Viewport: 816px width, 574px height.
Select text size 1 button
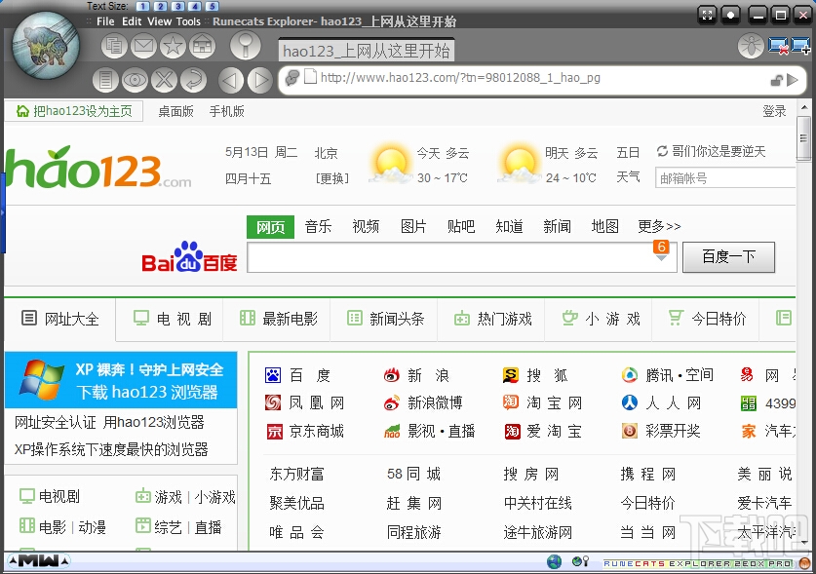click(x=142, y=6)
